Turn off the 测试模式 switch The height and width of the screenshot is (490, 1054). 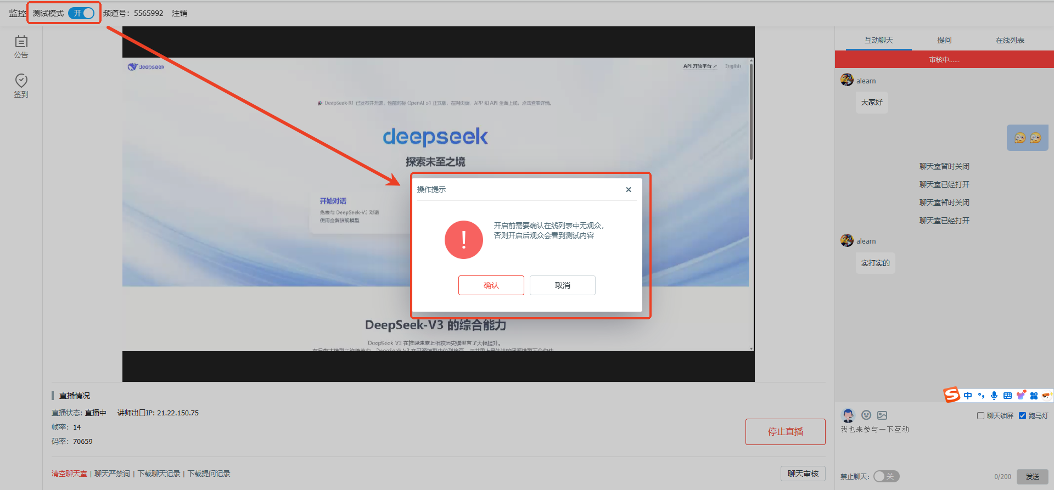(x=81, y=13)
